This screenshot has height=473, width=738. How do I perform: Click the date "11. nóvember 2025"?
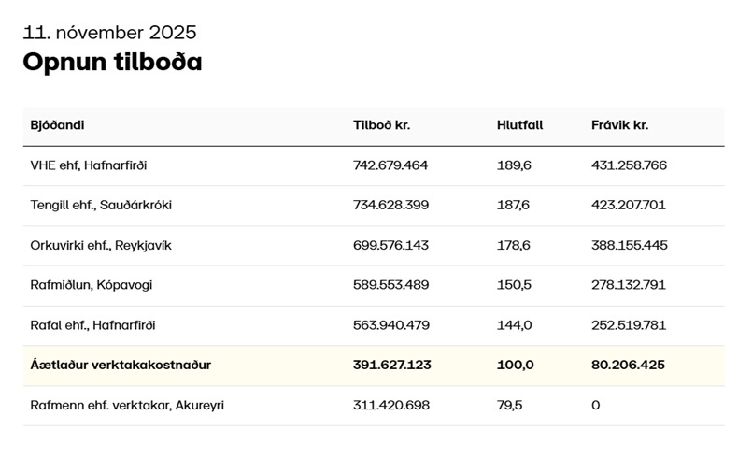tap(109, 32)
